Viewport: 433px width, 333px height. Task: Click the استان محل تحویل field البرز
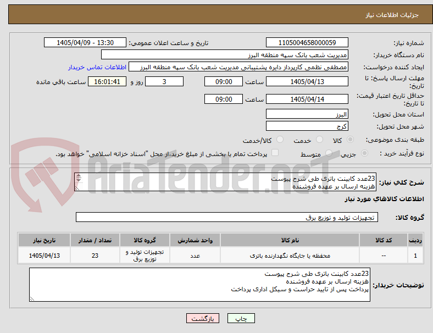click(x=307, y=114)
